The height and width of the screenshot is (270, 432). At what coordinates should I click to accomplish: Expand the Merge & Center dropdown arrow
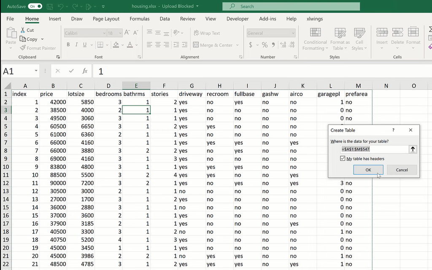[237, 45]
